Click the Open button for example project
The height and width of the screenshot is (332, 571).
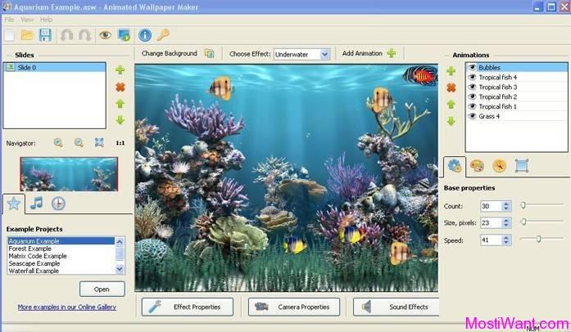(102, 289)
